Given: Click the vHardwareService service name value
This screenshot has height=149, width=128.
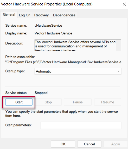Looking at the screenshot, I should (x=48, y=25).
